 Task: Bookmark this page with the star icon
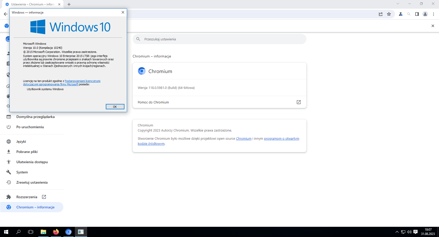pos(389,14)
